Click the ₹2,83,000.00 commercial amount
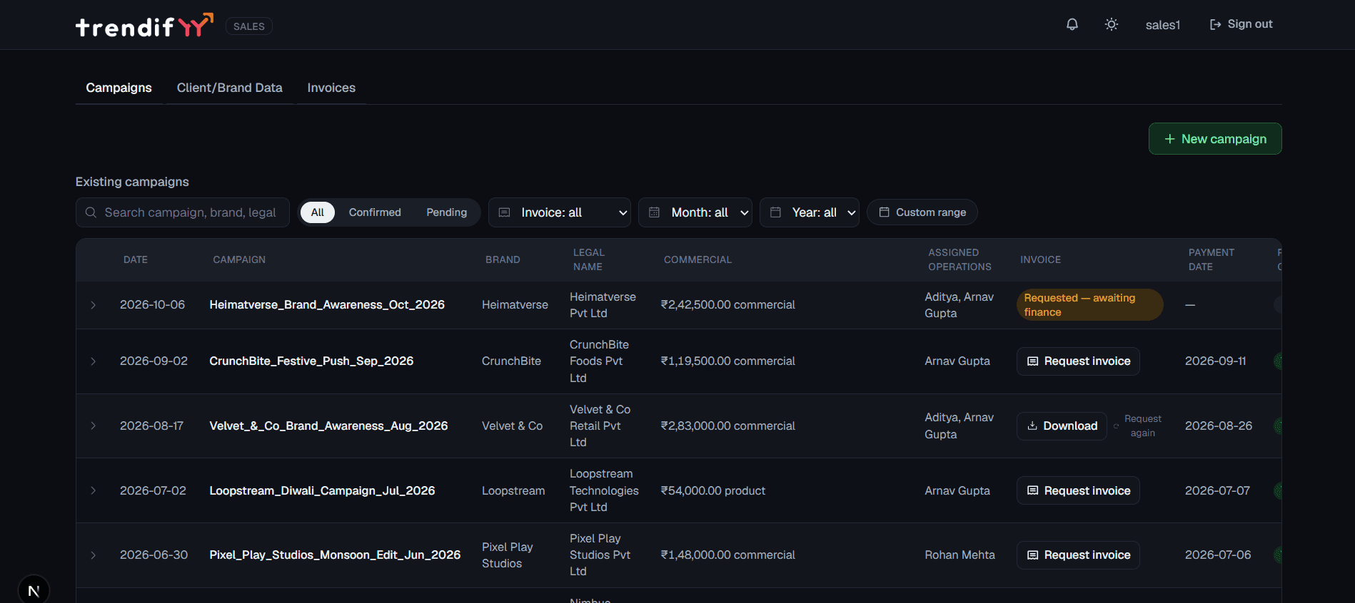1355x603 pixels. (727, 426)
